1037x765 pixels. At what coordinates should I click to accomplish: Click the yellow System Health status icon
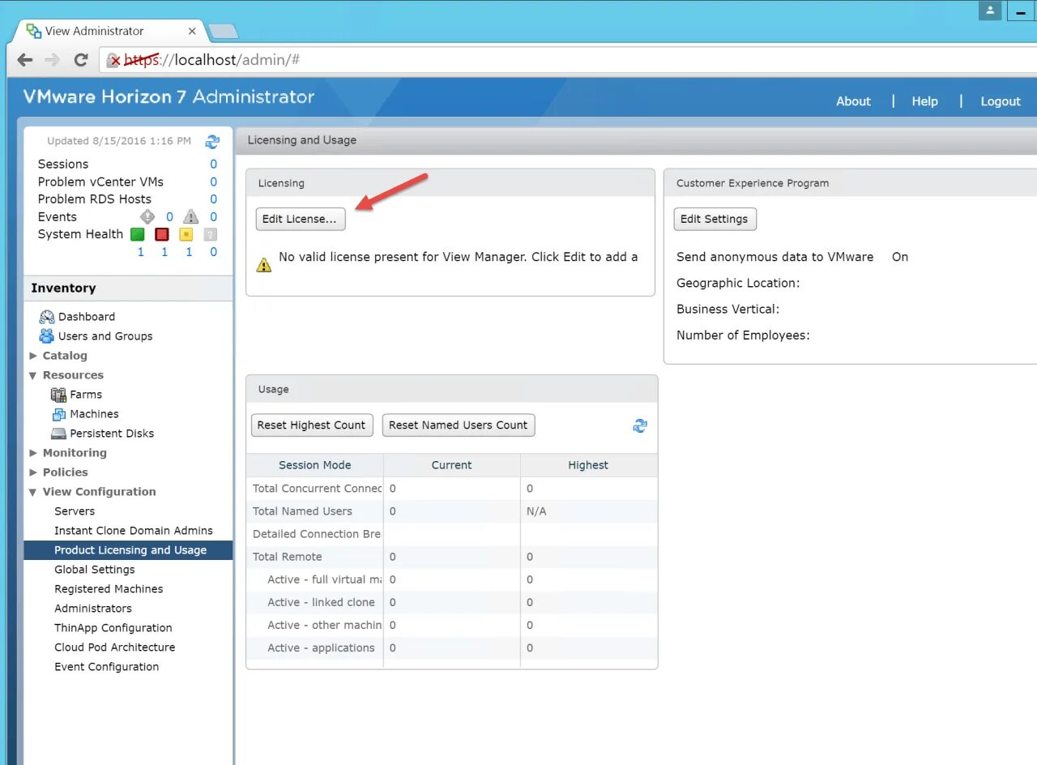186,235
